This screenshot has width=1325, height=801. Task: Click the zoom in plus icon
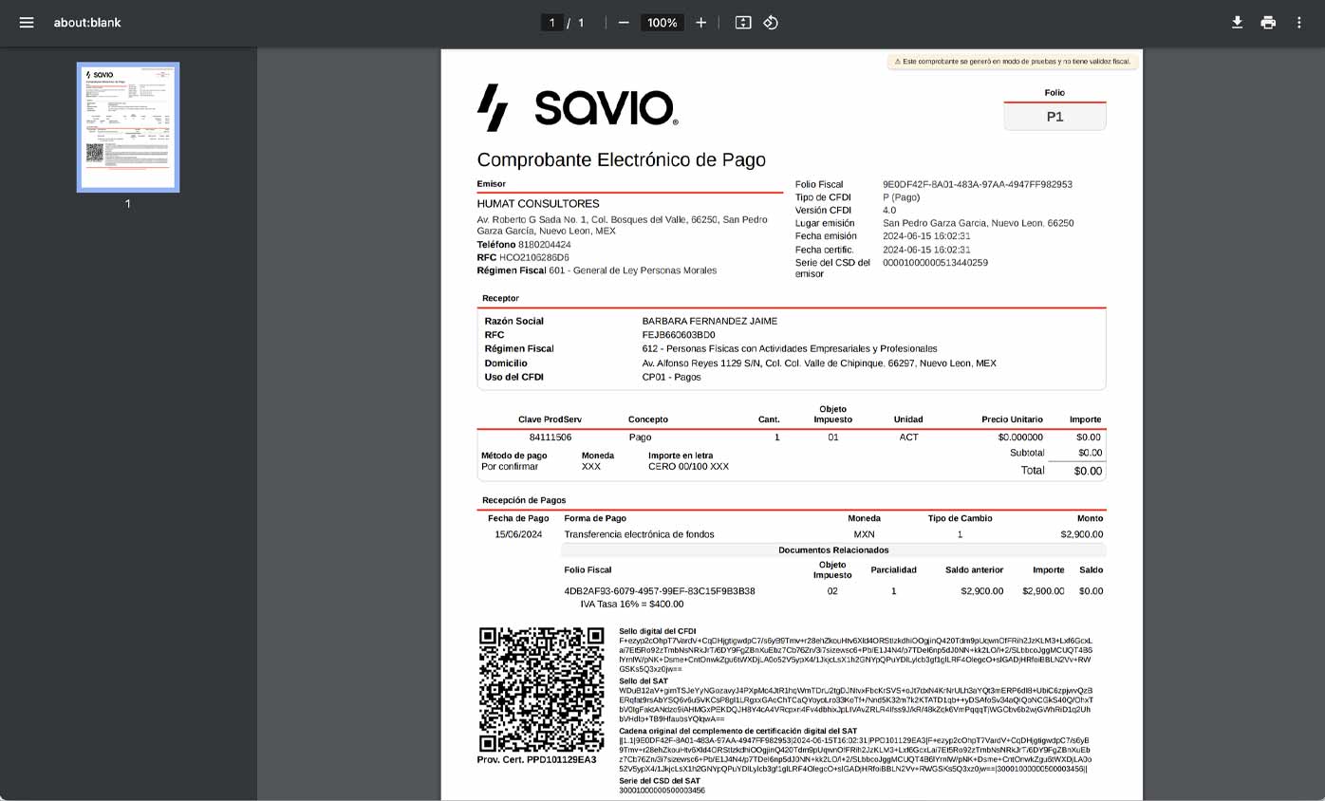pyautogui.click(x=700, y=23)
